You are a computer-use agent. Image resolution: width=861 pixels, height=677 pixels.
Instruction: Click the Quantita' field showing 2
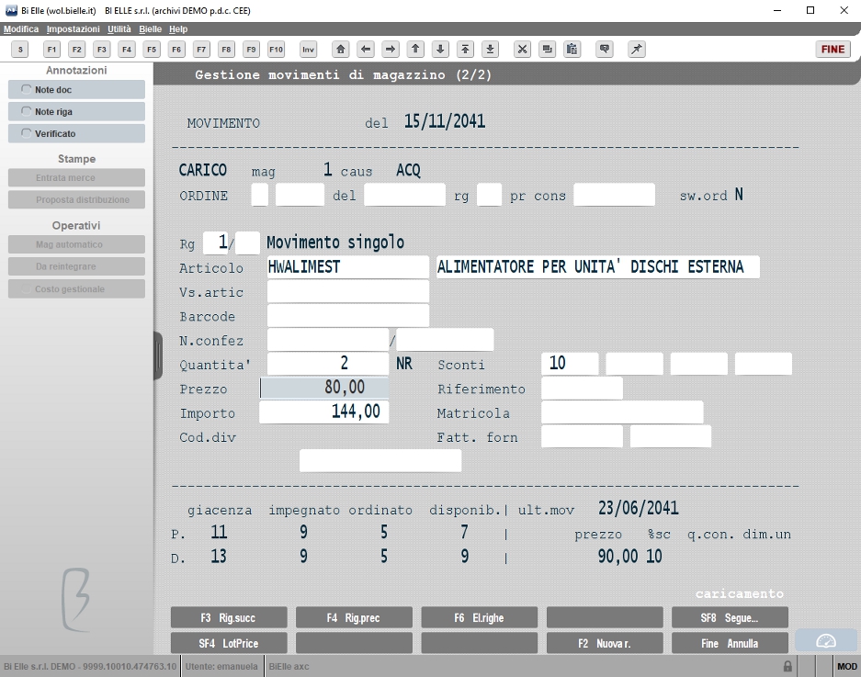pos(328,364)
